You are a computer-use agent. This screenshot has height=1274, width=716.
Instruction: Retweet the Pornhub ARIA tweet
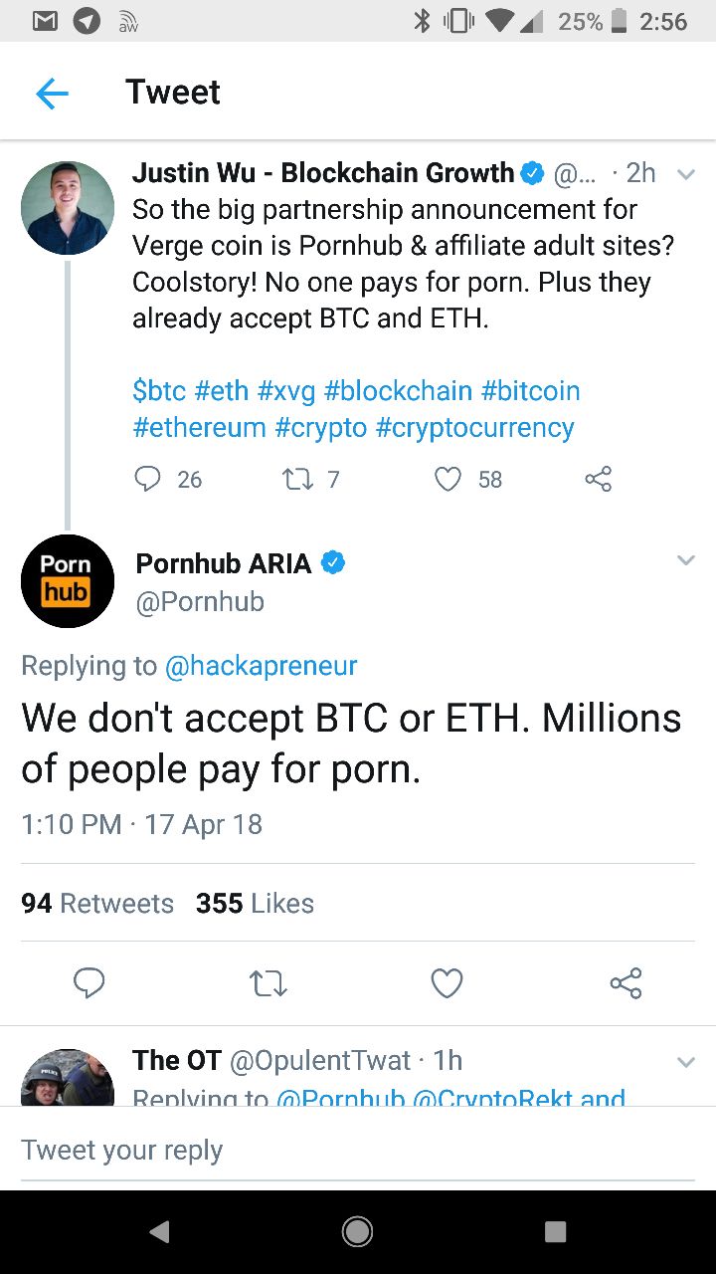click(x=268, y=984)
